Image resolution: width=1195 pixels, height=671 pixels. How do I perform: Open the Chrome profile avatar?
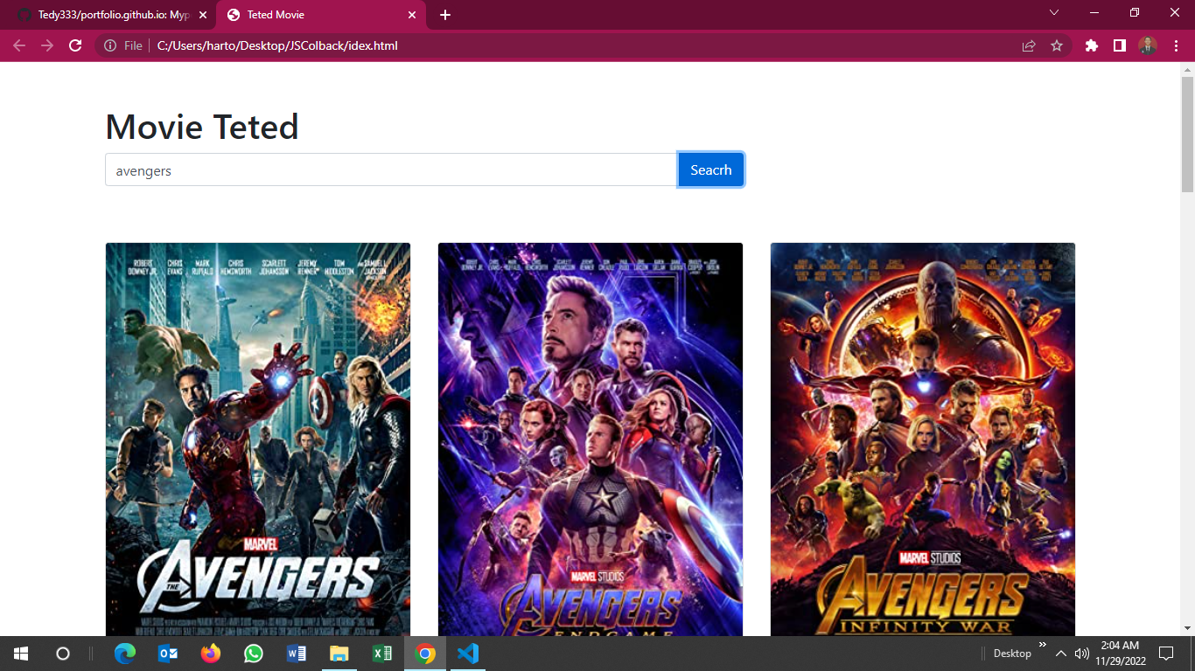[x=1148, y=45]
